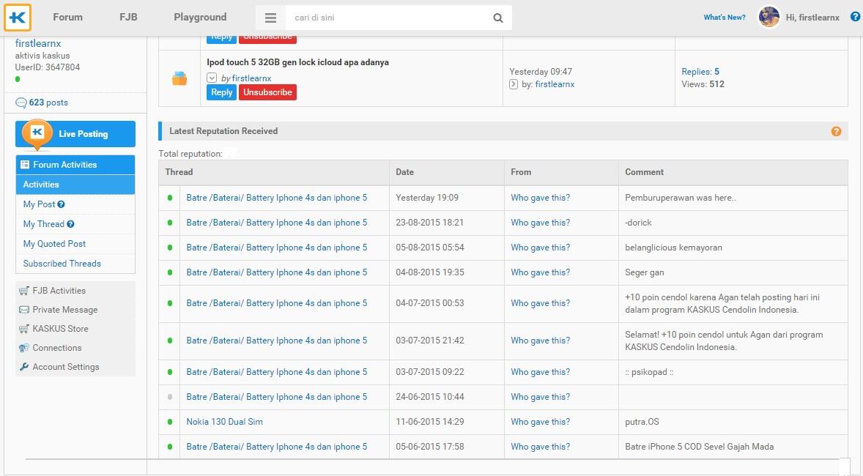Screen dimensions: 863x476
Task: Click the Private Message envelope icon
Action: [x=23, y=310]
